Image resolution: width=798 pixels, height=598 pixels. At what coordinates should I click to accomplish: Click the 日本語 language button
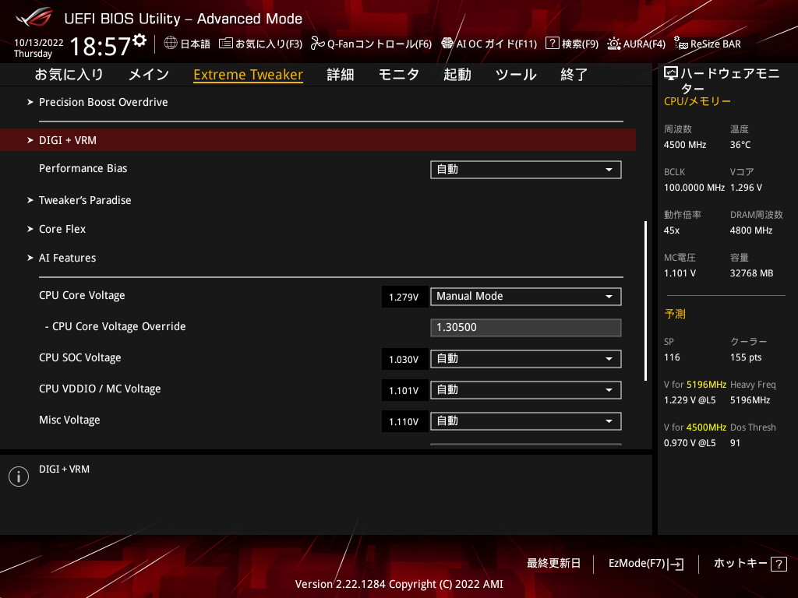coord(195,44)
